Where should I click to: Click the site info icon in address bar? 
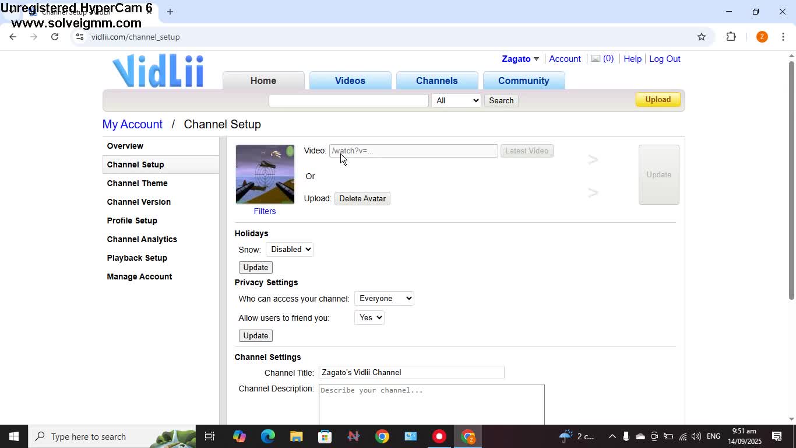(80, 37)
